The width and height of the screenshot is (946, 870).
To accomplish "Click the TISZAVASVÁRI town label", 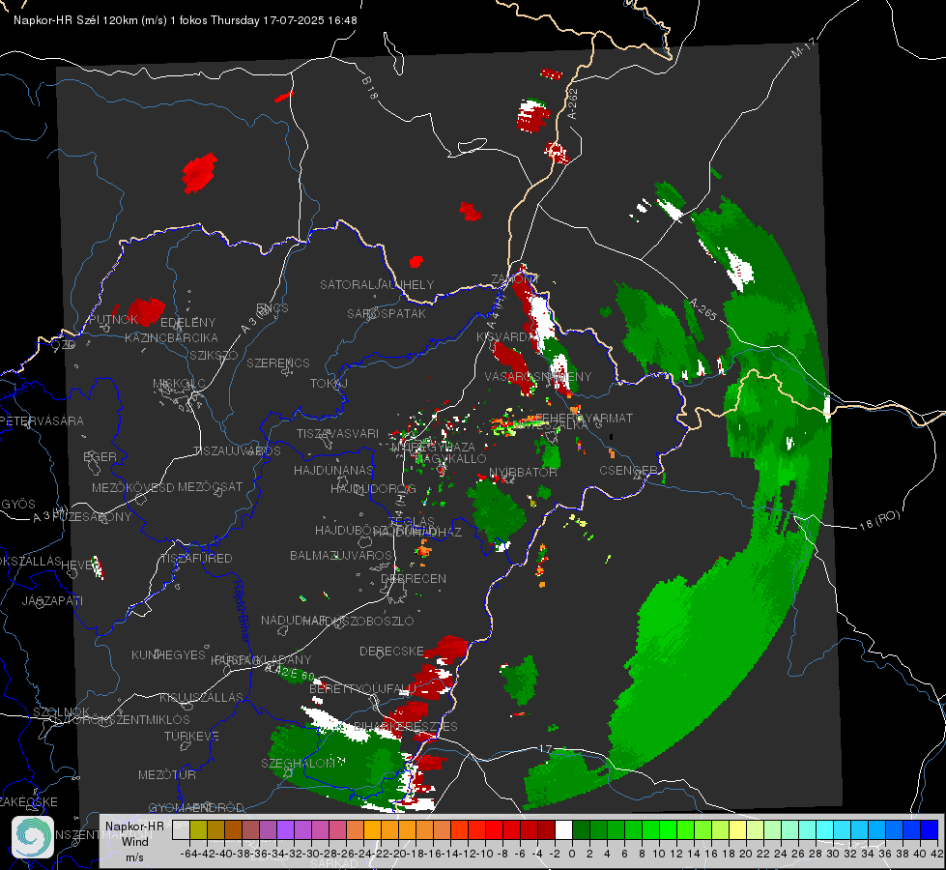I will pos(338,434).
